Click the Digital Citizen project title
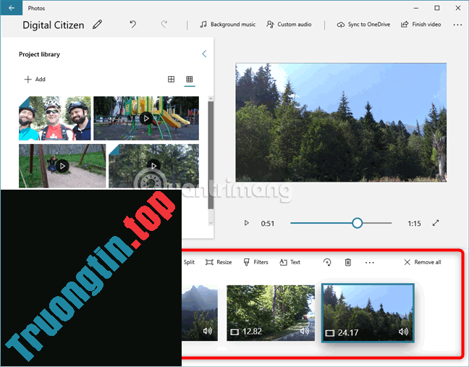The width and height of the screenshot is (469, 367). click(x=54, y=25)
